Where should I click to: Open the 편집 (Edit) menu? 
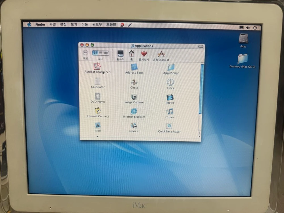coord(63,24)
